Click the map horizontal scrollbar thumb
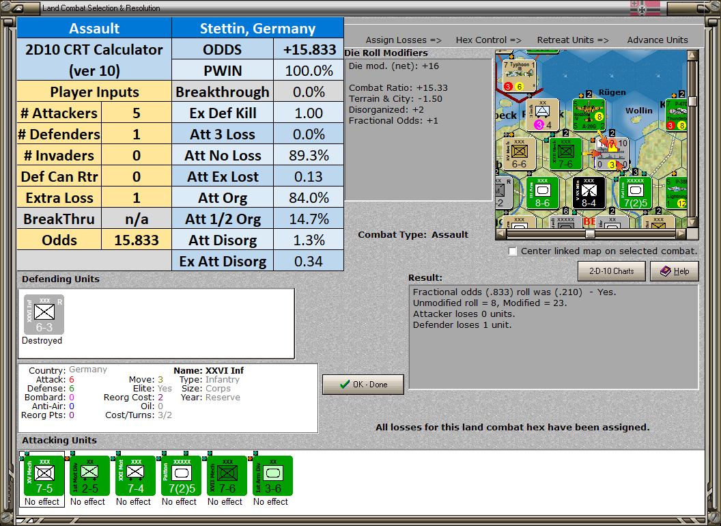The width and height of the screenshot is (721, 526). point(590,234)
